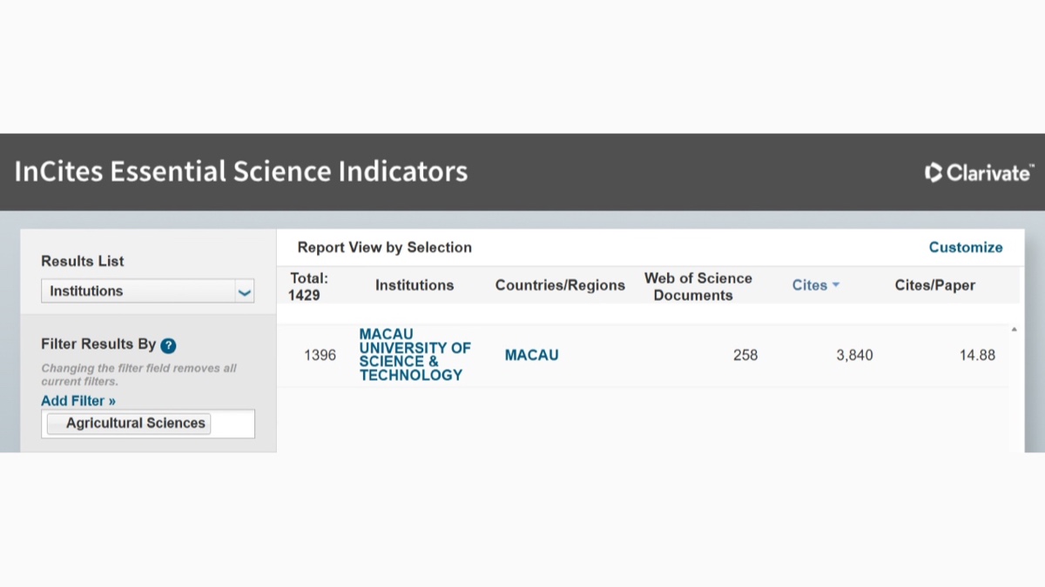Sort by Countries/Regions column header
The image size is (1045, 587).
tap(560, 285)
